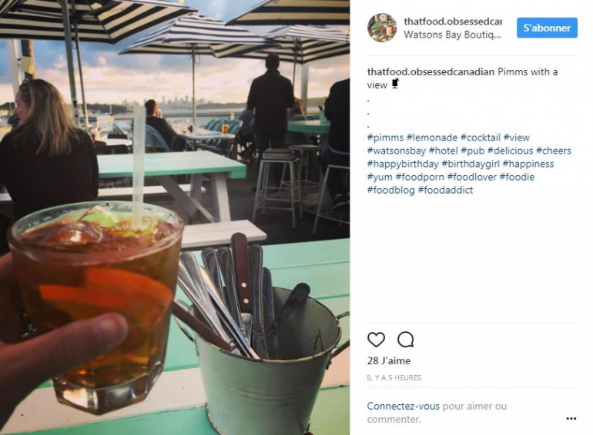Open the three-dots more options menu

[x=571, y=418]
